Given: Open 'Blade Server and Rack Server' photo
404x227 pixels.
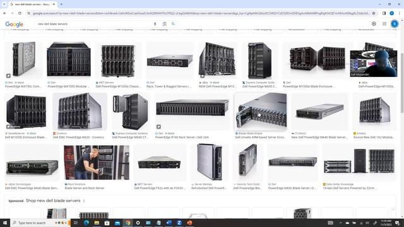Looking at the screenshot, I should click(x=97, y=163).
